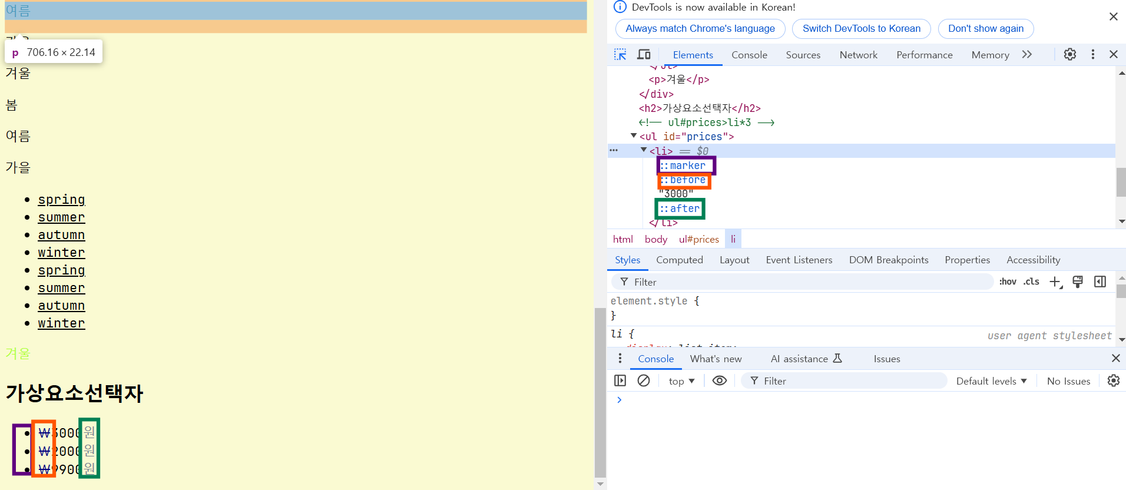Select the ::before pseudo-element node

coord(682,180)
